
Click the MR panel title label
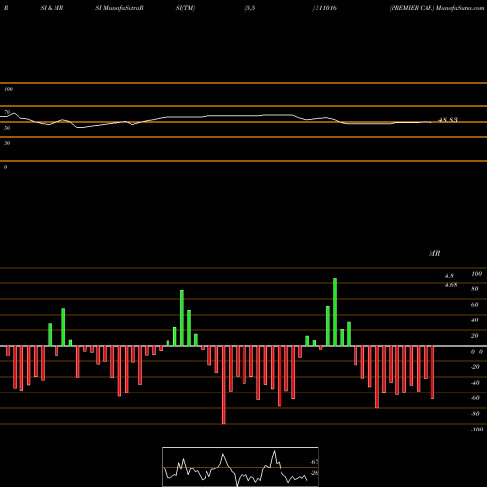click(434, 253)
